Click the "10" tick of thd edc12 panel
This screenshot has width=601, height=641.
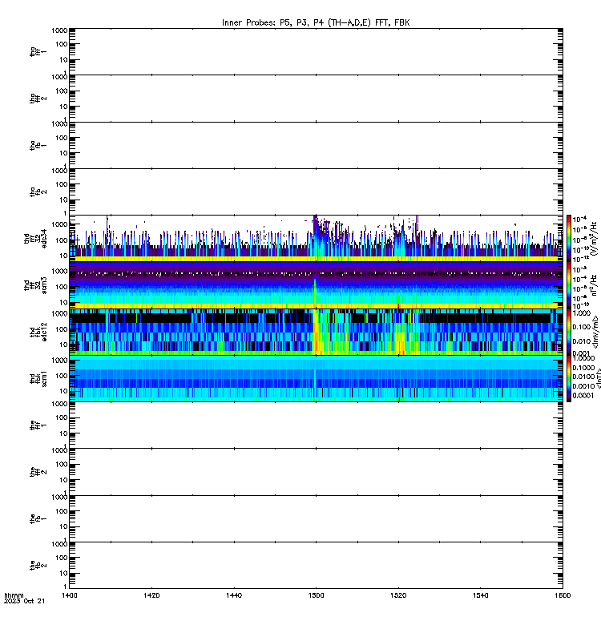63,345
